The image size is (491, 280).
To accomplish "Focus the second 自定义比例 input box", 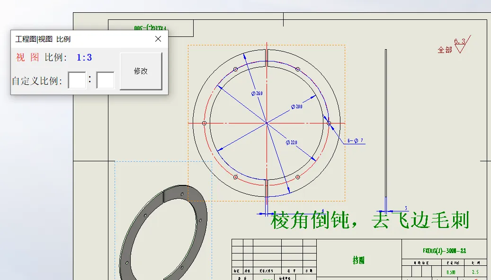I will coord(106,80).
